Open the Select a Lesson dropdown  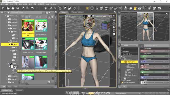pos(128,93)
